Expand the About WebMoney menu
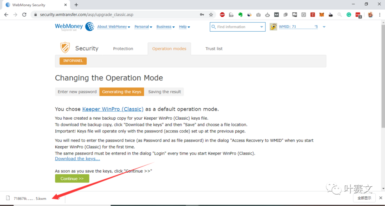This screenshot has height=206, width=385. tap(113, 27)
